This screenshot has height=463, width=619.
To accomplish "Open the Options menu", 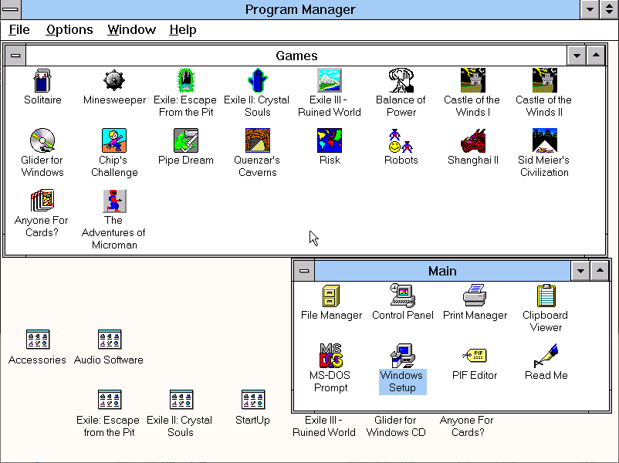I will (x=69, y=29).
